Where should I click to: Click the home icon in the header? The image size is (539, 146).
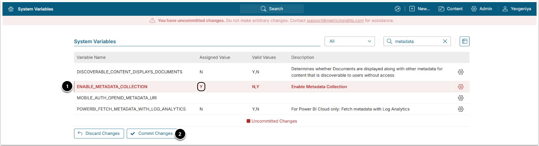click(x=11, y=9)
